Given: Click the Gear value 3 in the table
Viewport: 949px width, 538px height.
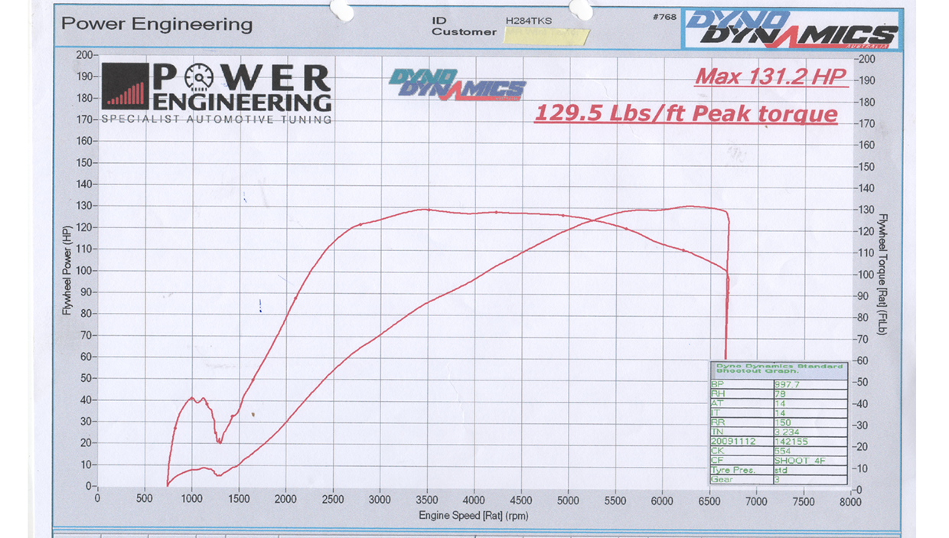Looking at the screenshot, I should pyautogui.click(x=778, y=480).
